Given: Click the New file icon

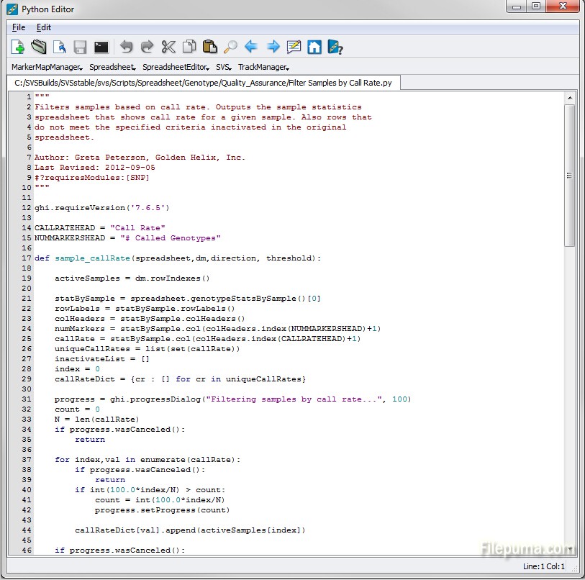Looking at the screenshot, I should tap(18, 47).
